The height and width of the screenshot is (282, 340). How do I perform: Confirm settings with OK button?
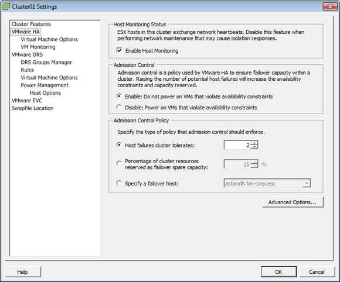(x=278, y=272)
